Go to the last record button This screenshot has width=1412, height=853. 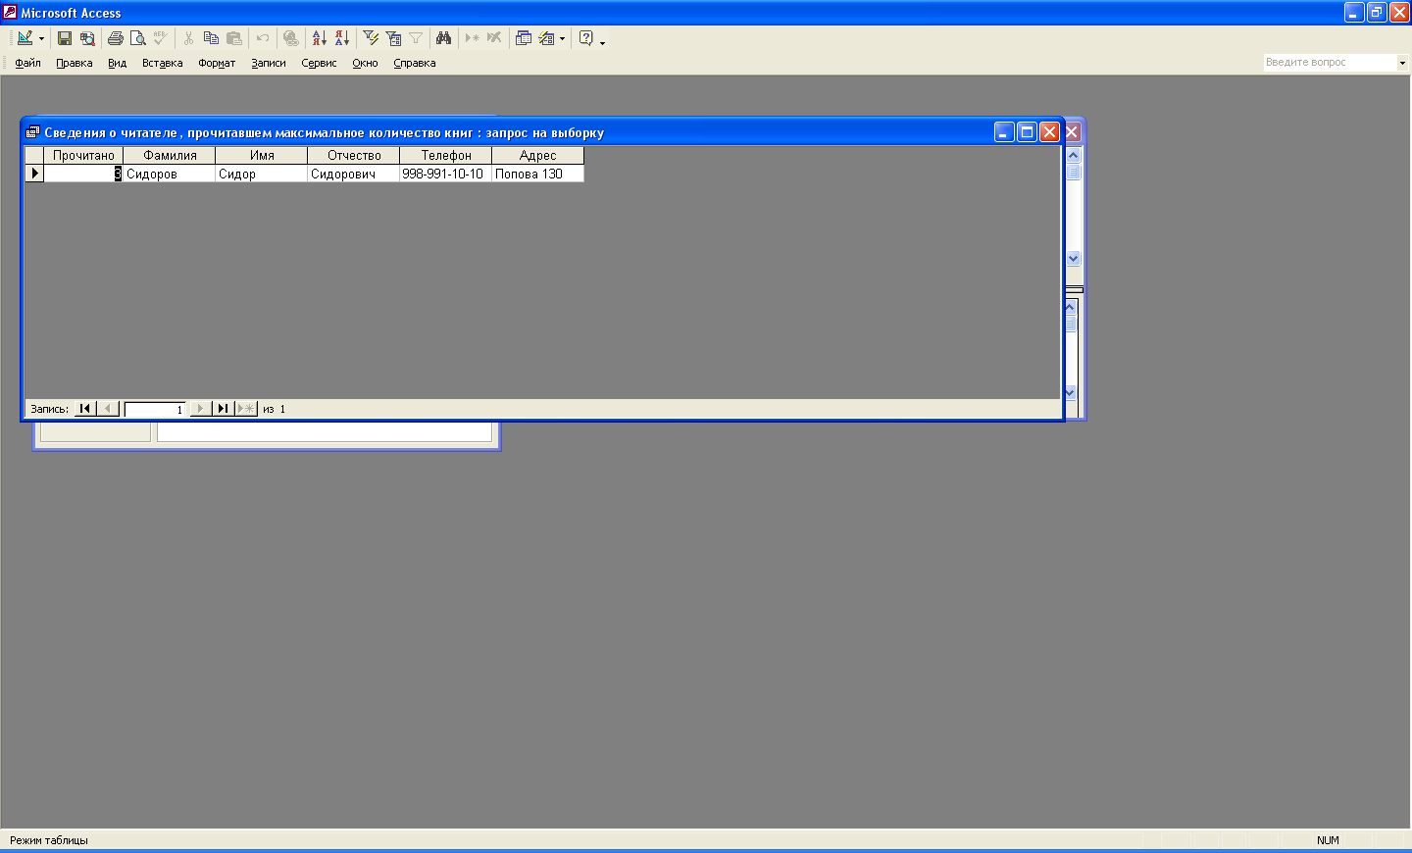coord(223,409)
